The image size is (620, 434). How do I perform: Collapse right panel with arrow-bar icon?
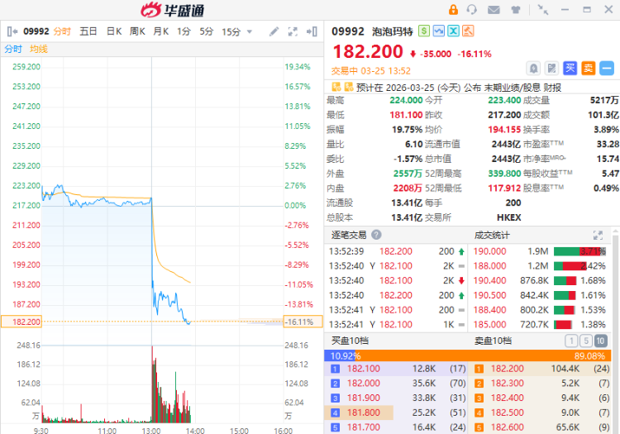[312, 31]
